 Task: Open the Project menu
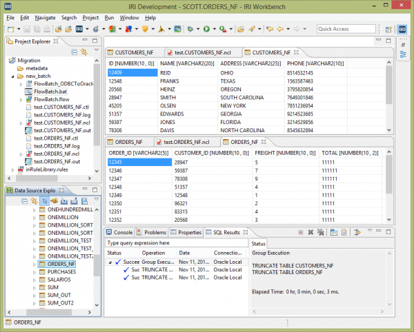[90, 18]
